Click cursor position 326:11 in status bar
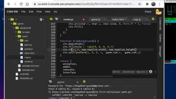 coord(116,72)
